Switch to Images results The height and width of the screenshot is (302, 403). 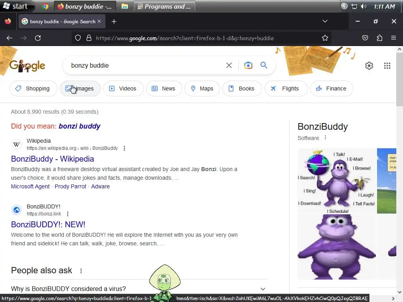pos(80,88)
